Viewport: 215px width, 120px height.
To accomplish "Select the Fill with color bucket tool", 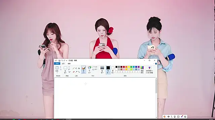I will pos(76,68).
